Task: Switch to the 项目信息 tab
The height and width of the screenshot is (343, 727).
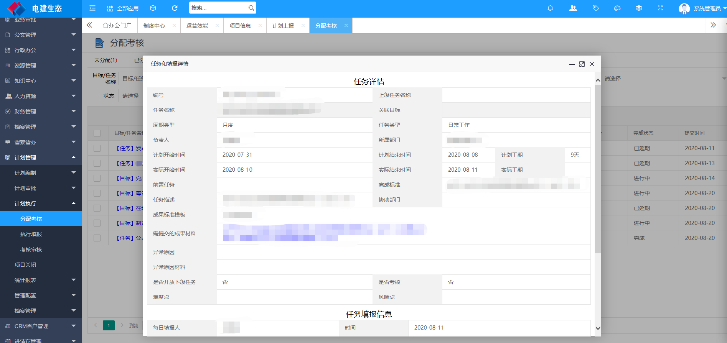Action: [240, 26]
